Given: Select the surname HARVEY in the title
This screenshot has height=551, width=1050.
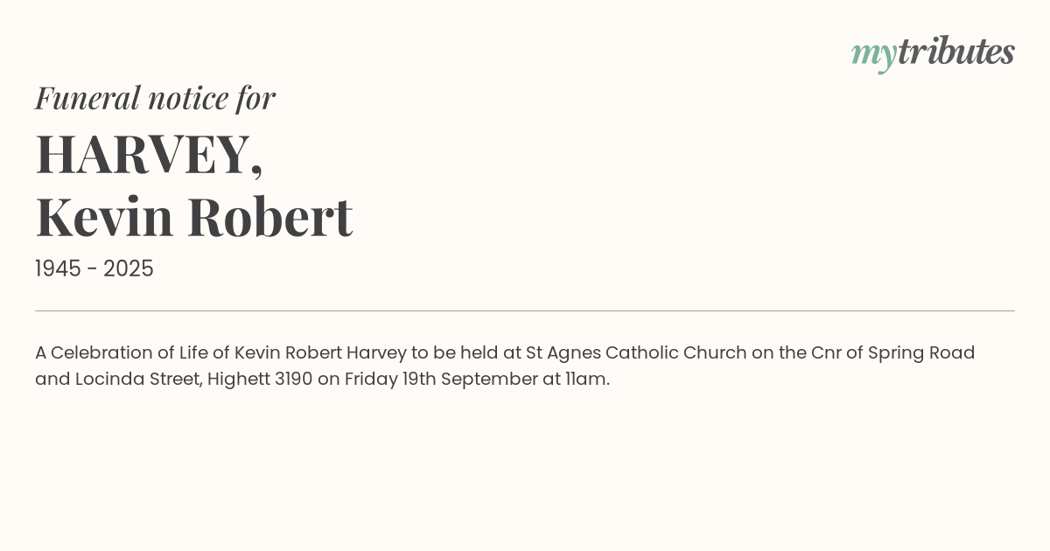Looking at the screenshot, I should coord(143,154).
